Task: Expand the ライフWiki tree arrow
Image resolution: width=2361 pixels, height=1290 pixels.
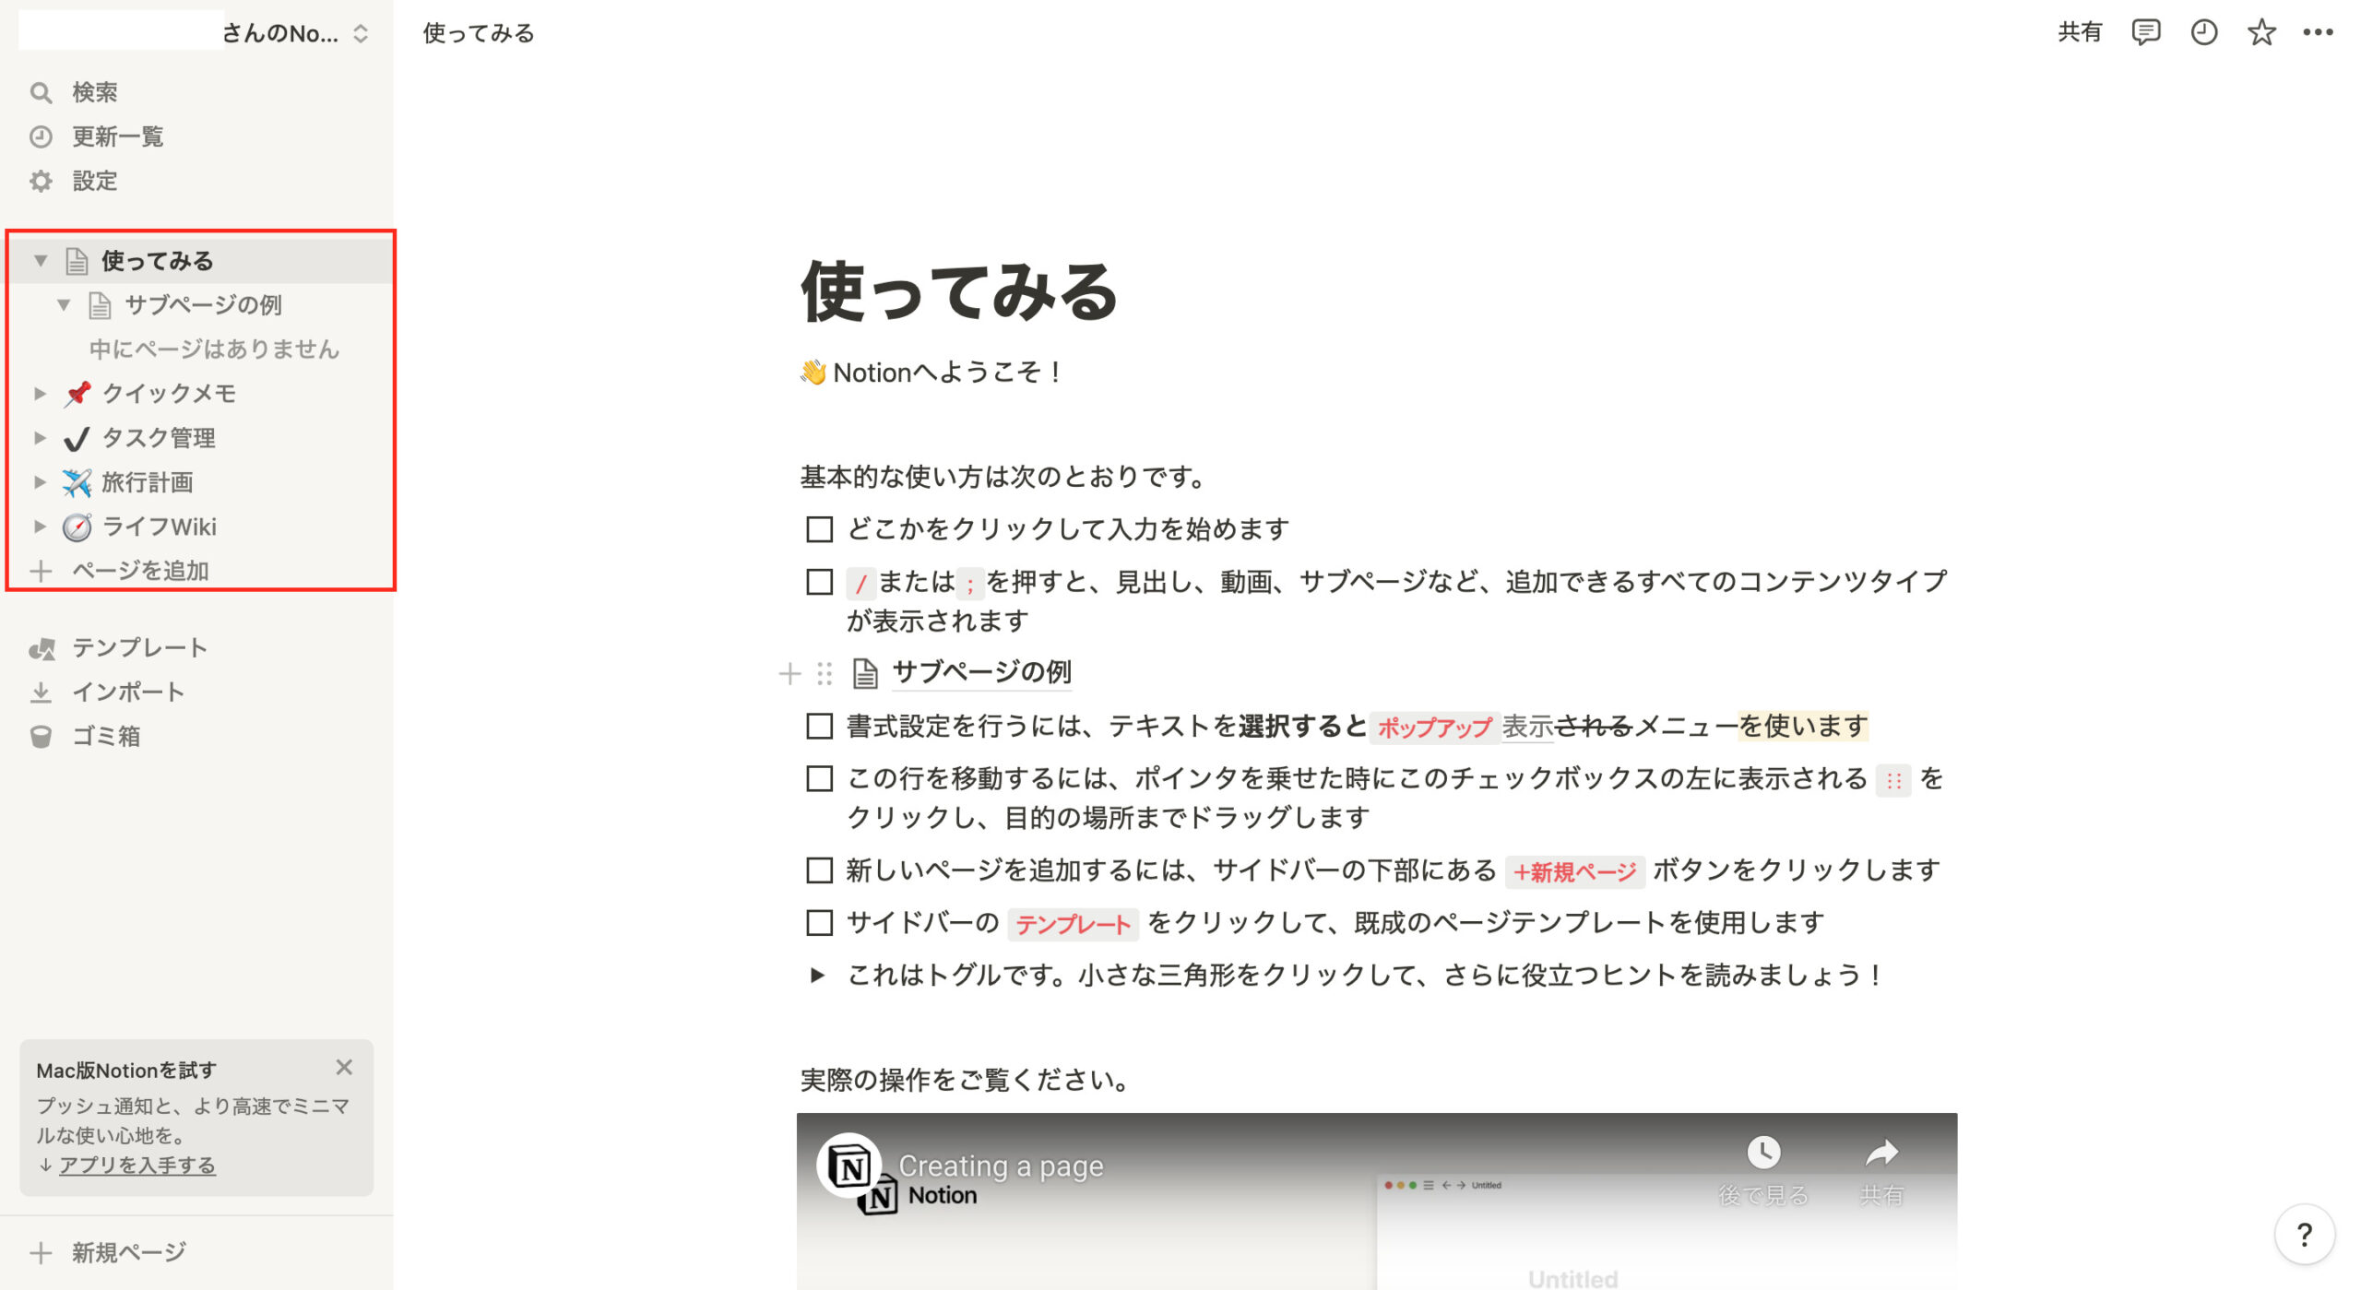Action: coord(40,527)
